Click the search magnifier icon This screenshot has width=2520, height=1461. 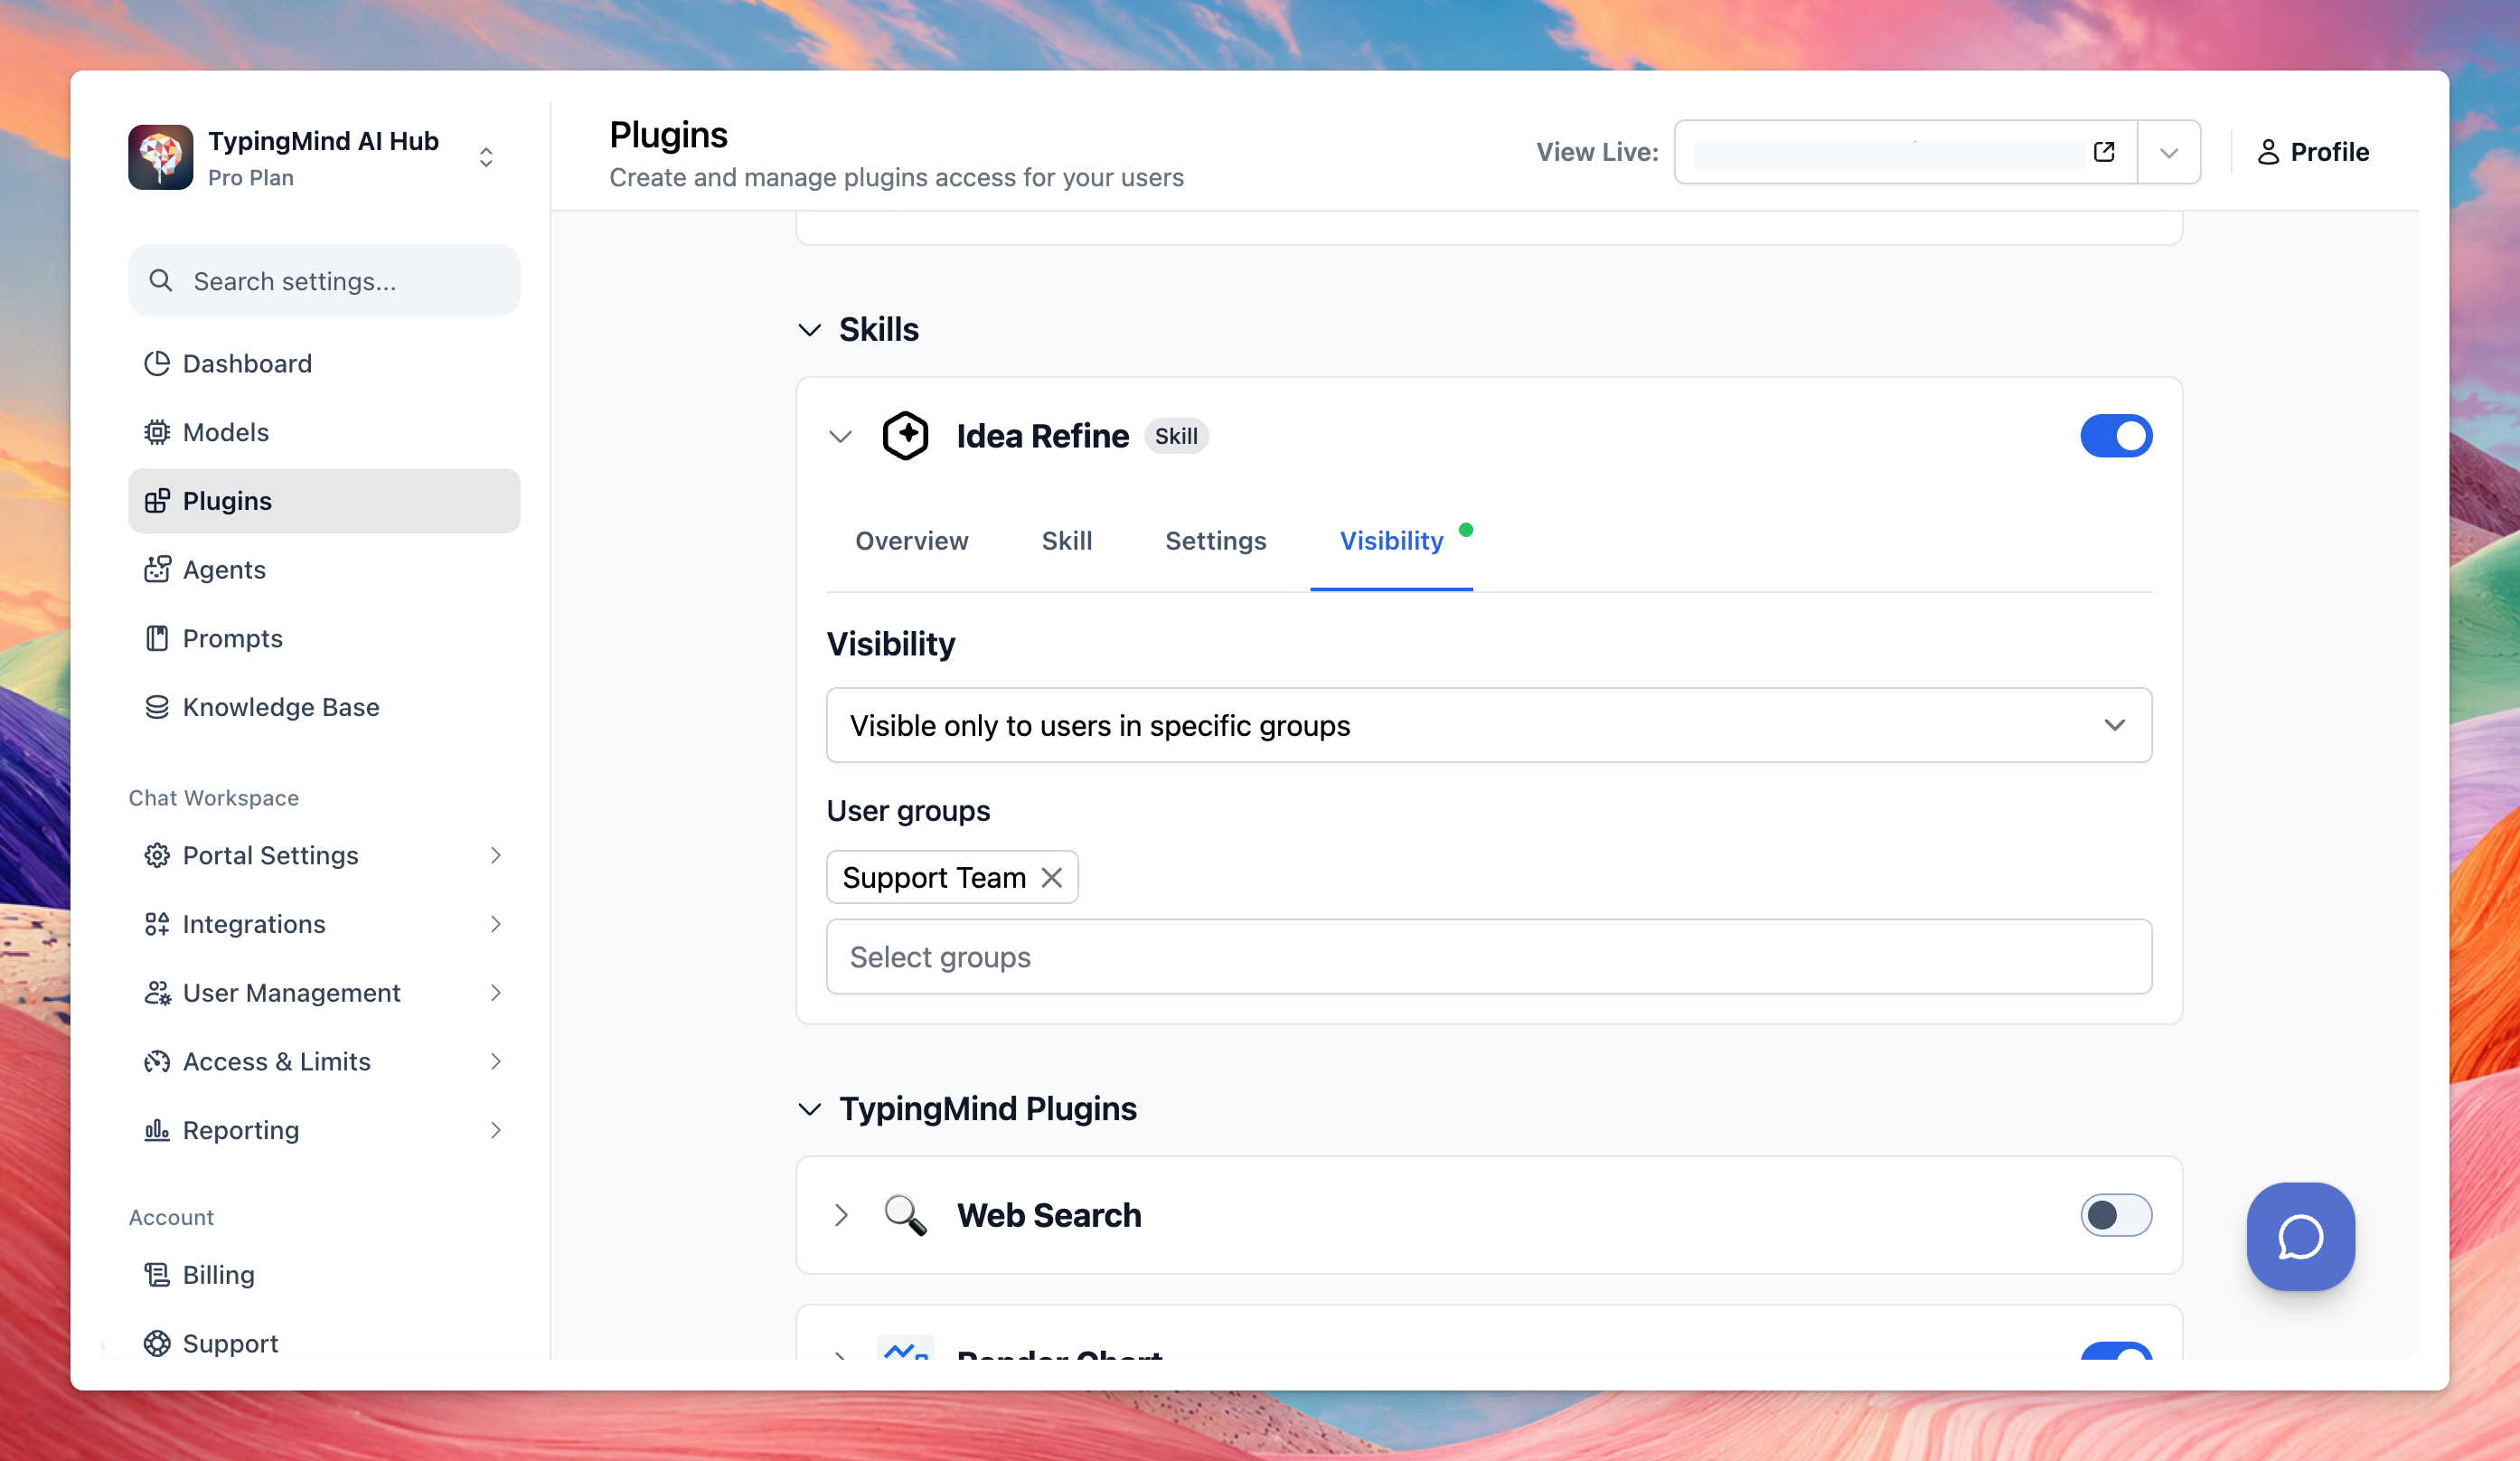(160, 281)
